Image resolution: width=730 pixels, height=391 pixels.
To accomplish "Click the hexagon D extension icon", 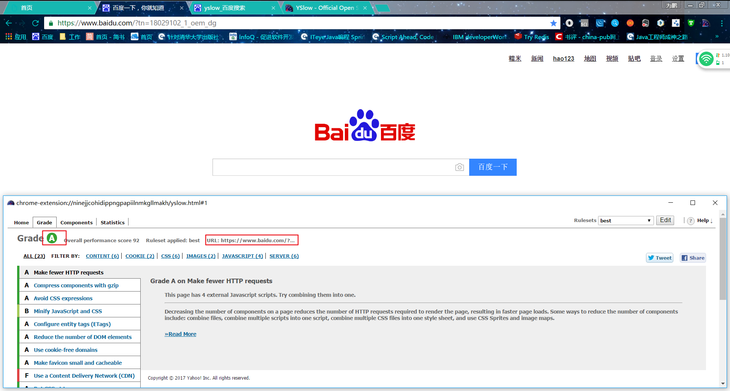I will tap(660, 23).
